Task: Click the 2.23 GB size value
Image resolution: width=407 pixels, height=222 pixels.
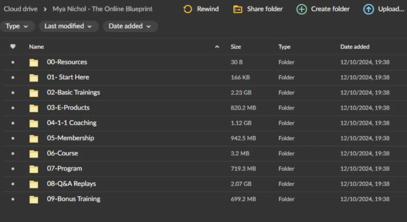Action: pos(241,93)
